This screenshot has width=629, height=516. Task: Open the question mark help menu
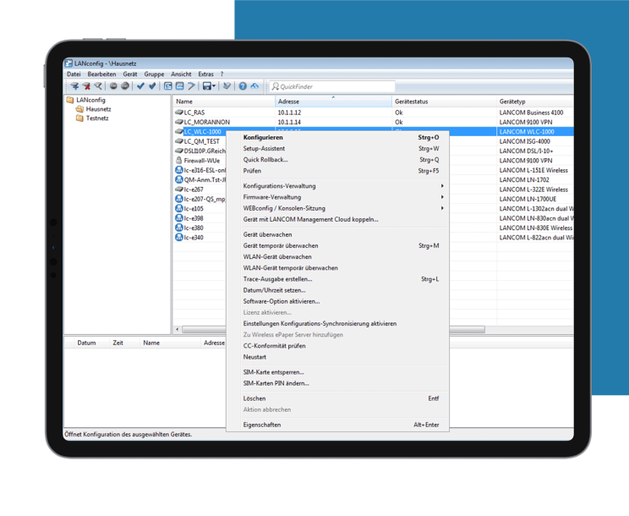[x=222, y=74]
